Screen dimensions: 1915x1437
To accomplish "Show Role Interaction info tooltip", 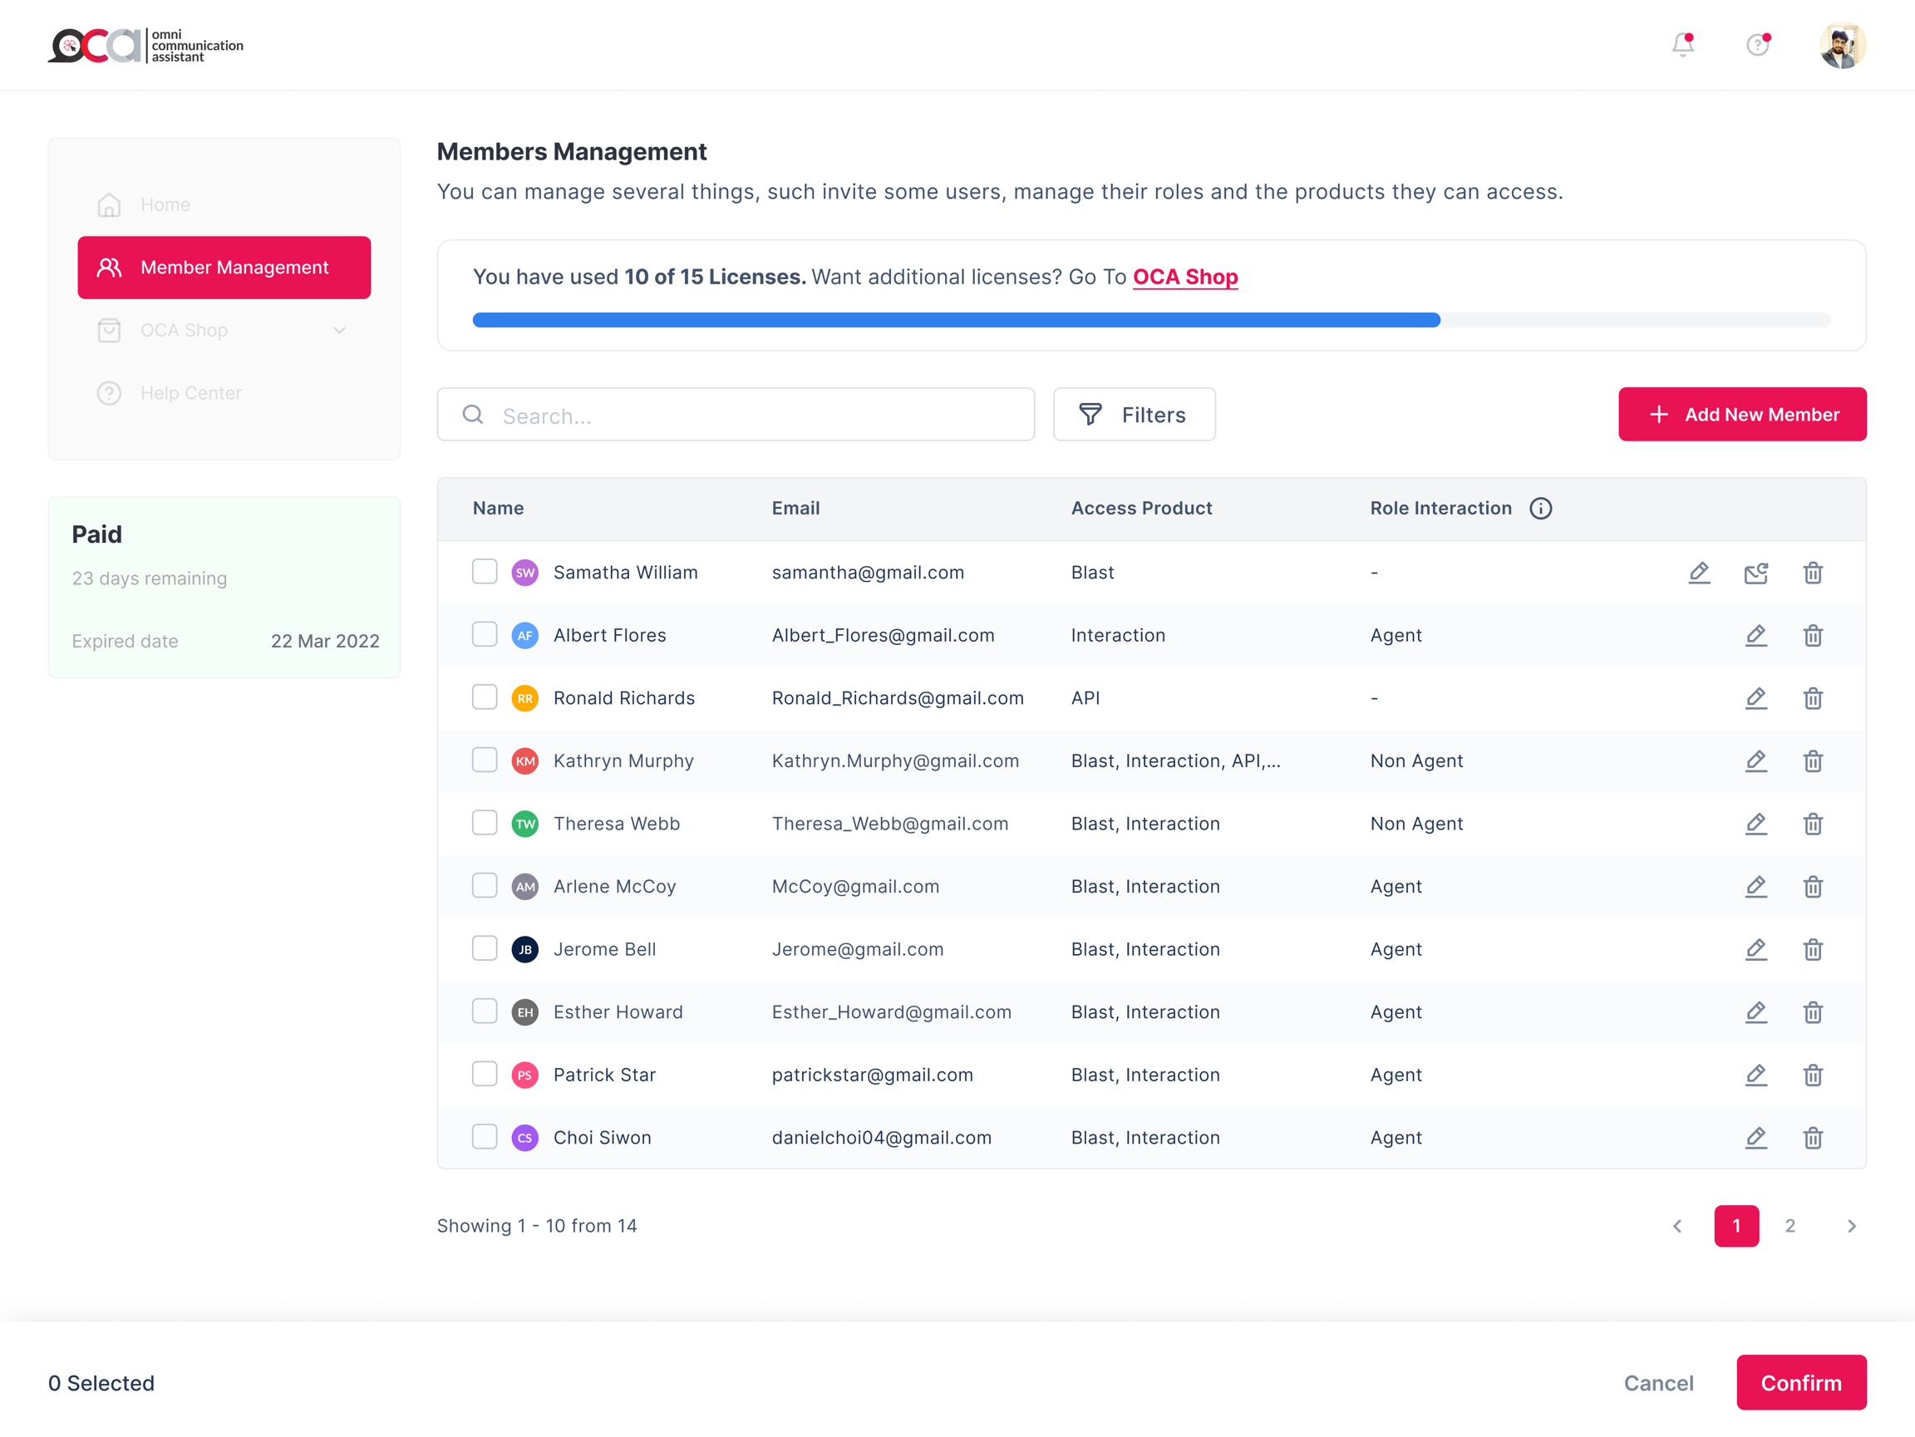I will point(1540,508).
